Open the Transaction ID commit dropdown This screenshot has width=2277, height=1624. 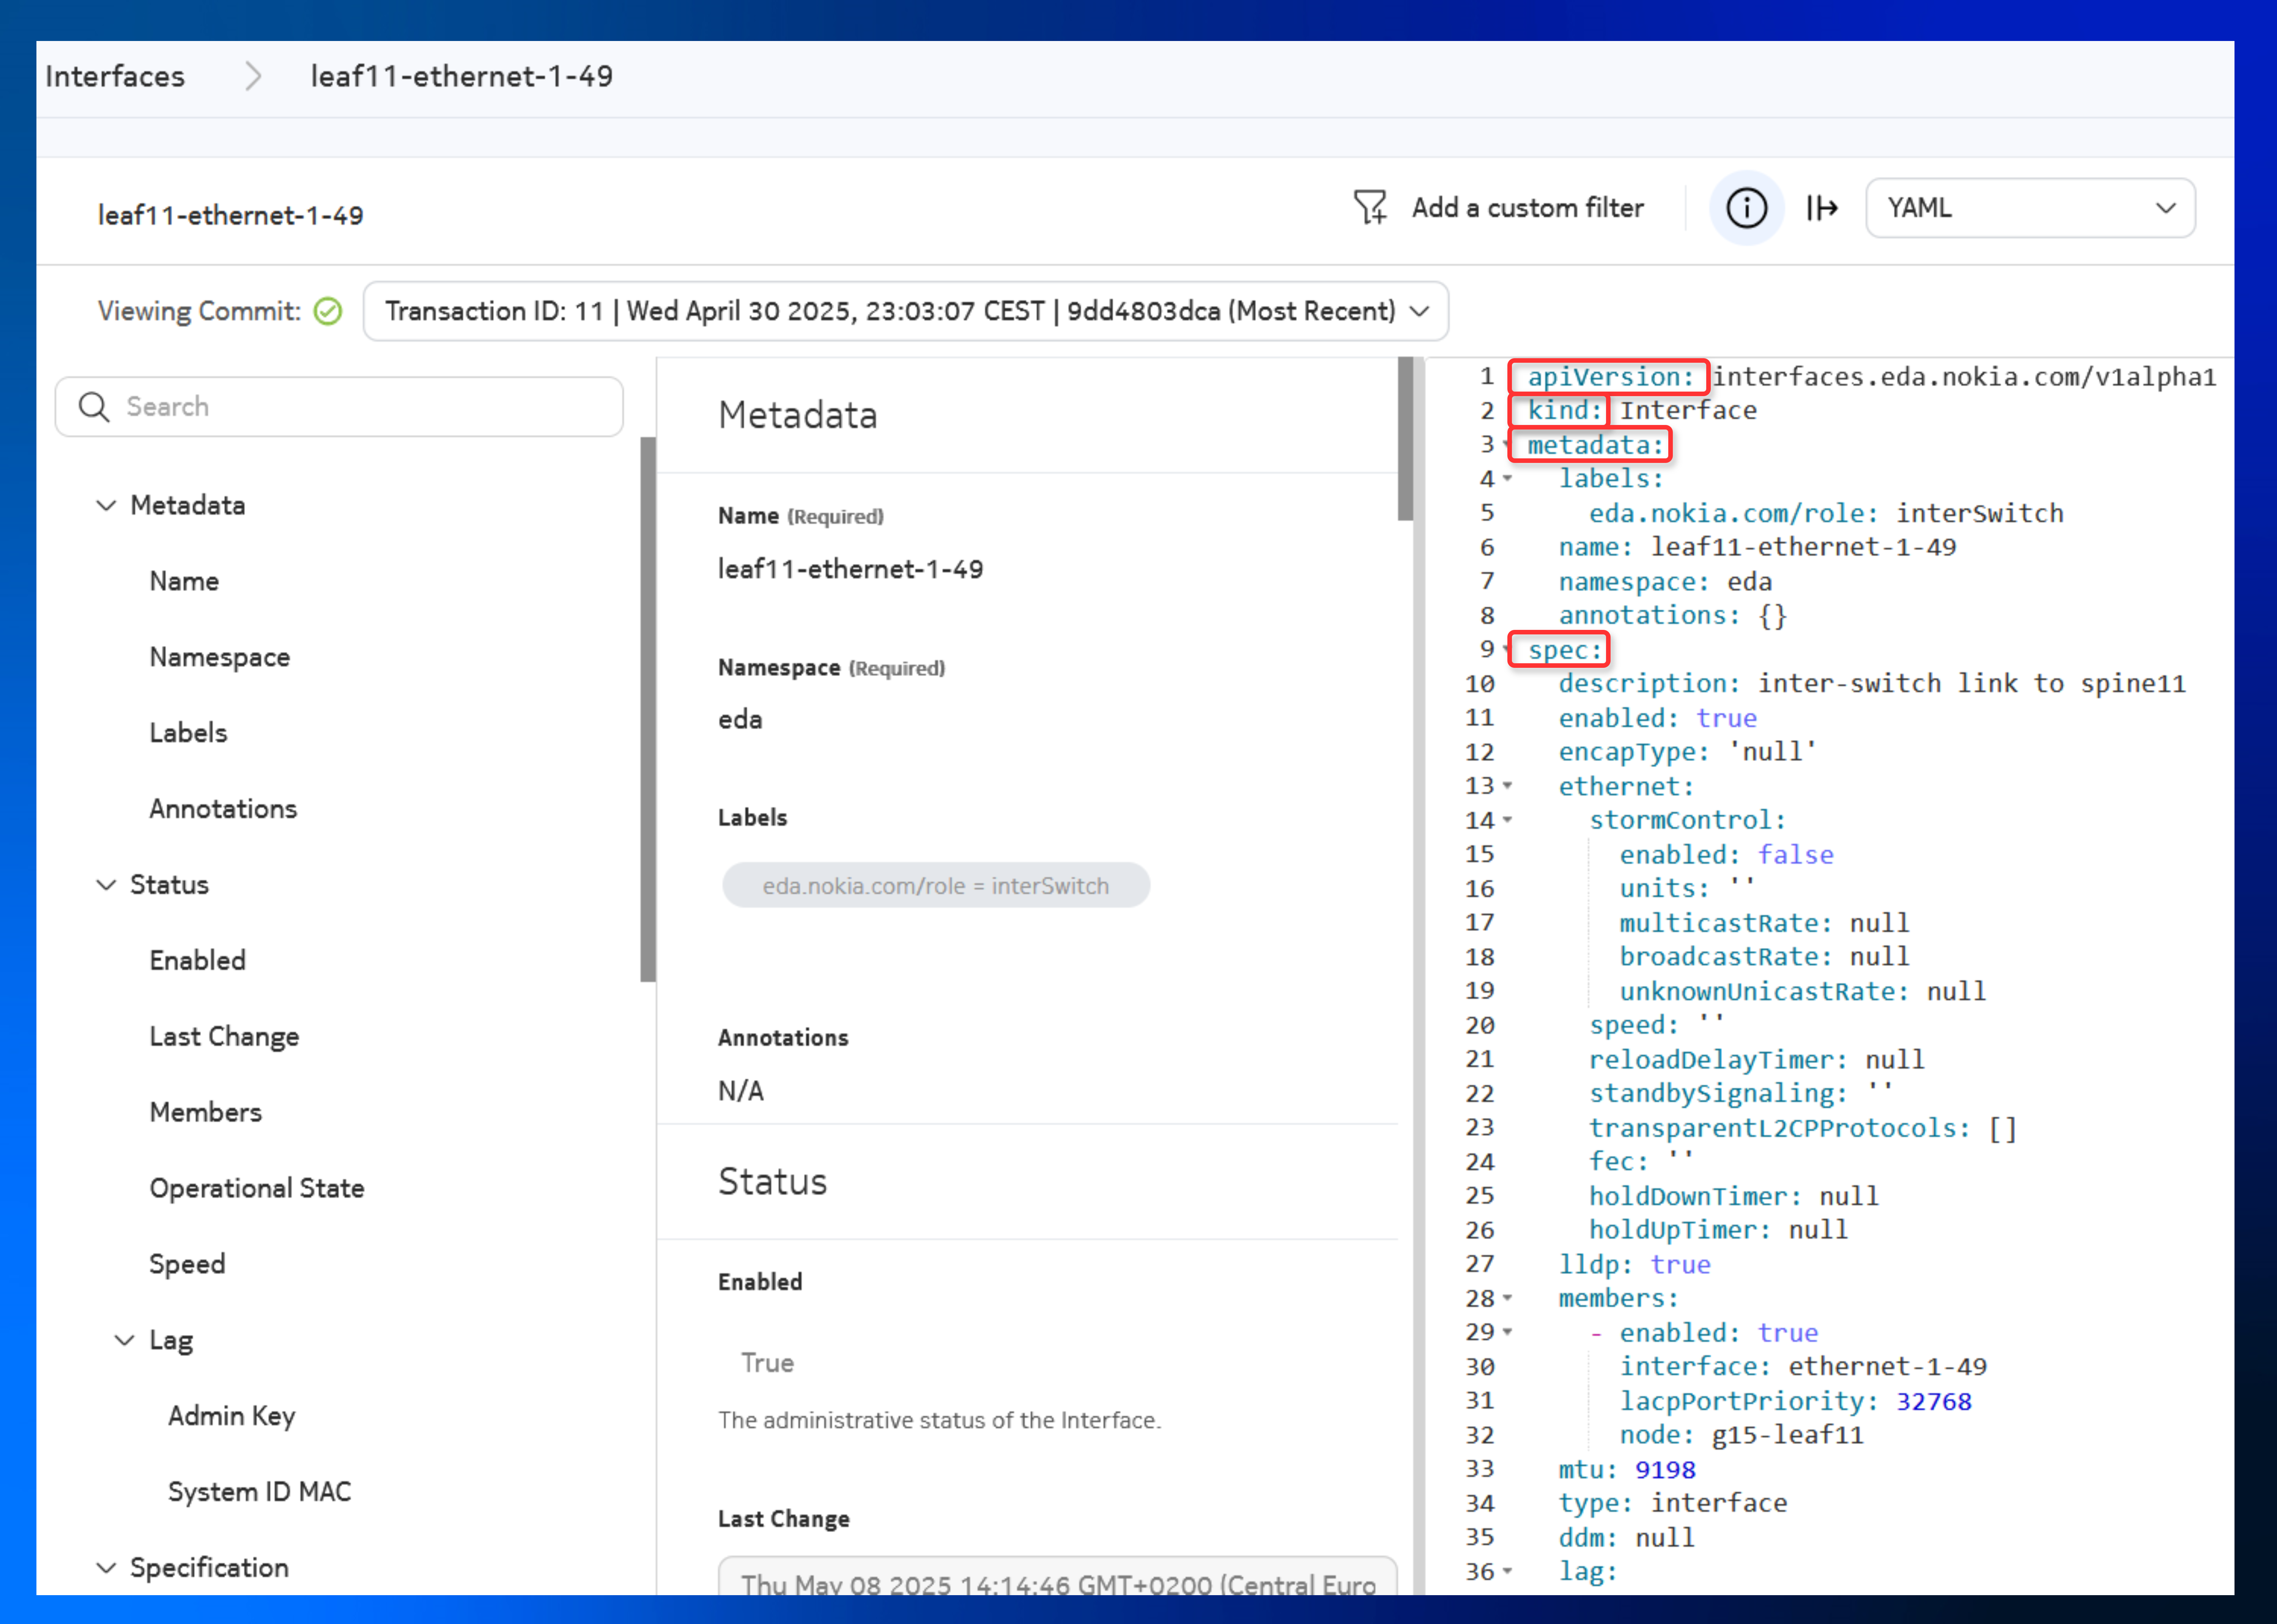click(x=905, y=312)
